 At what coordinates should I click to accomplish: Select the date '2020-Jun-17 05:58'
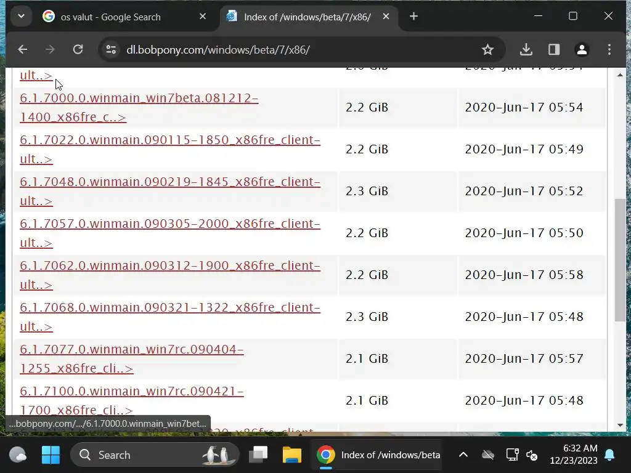(524, 275)
